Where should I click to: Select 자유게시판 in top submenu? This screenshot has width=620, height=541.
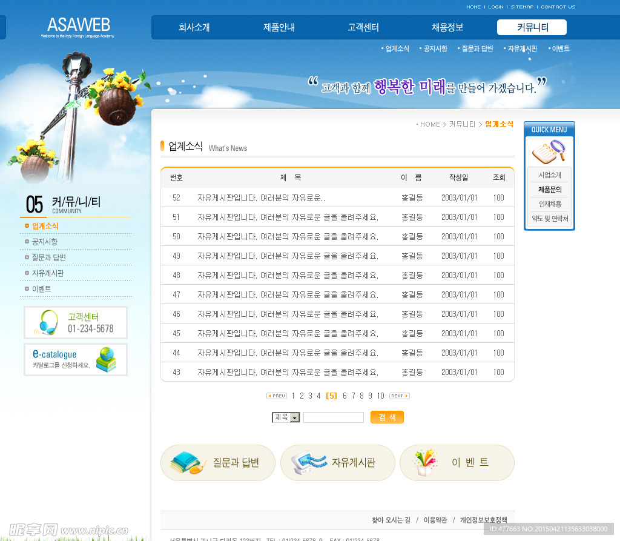(523, 48)
